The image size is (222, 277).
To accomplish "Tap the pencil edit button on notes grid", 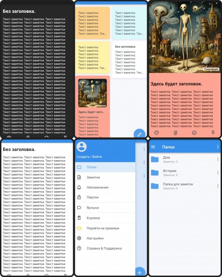I will click(140, 134).
